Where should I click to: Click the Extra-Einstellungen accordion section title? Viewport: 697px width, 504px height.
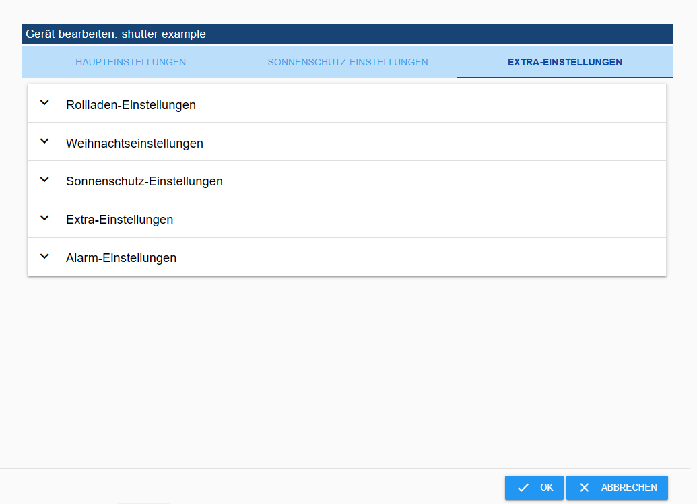pyautogui.click(x=119, y=219)
